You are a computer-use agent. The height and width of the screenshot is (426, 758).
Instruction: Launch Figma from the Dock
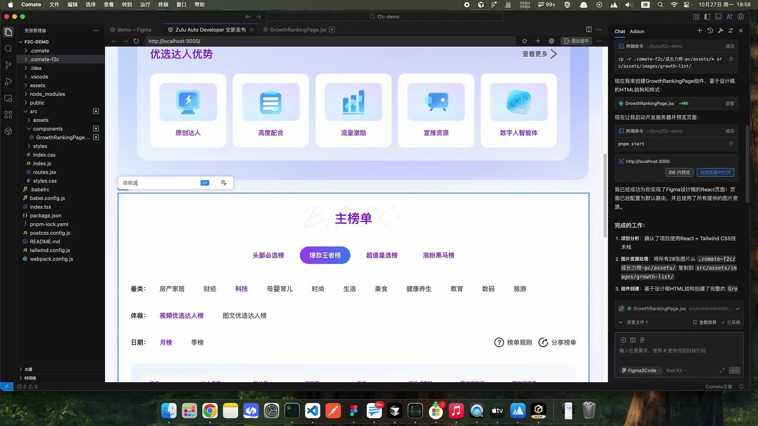click(x=353, y=411)
